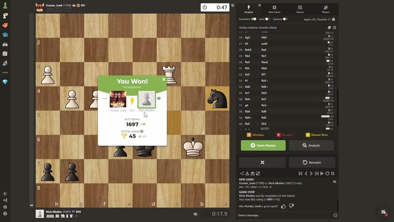Viewport: 394px width, 222px height.
Task: Open the Learn graduation cap icon
Action: click(x=5, y=35)
